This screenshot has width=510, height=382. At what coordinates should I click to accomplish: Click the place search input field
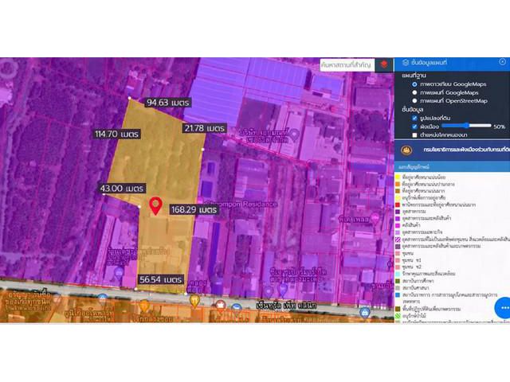(x=347, y=64)
